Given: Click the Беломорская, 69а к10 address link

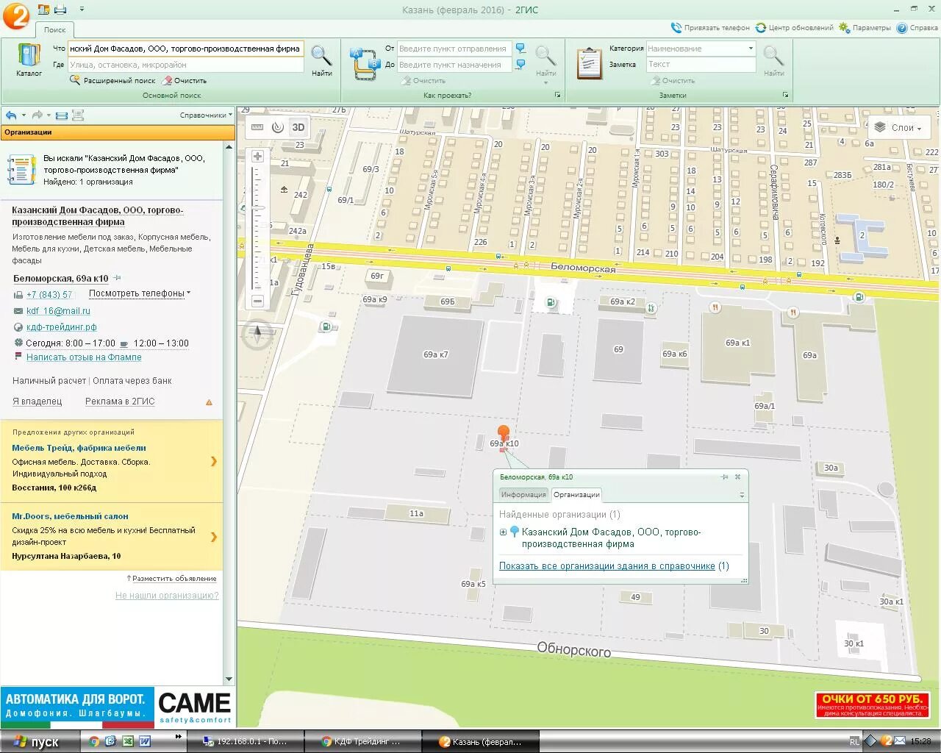Looking at the screenshot, I should [60, 279].
